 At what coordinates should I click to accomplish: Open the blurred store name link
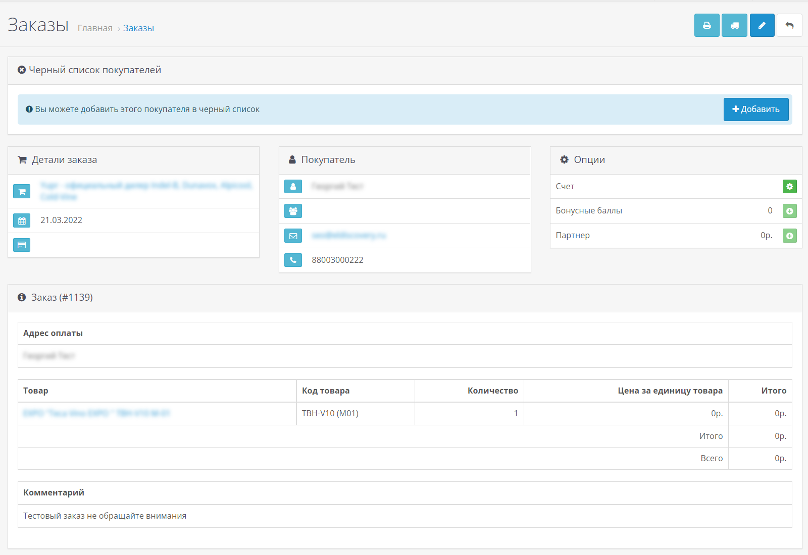point(146,191)
